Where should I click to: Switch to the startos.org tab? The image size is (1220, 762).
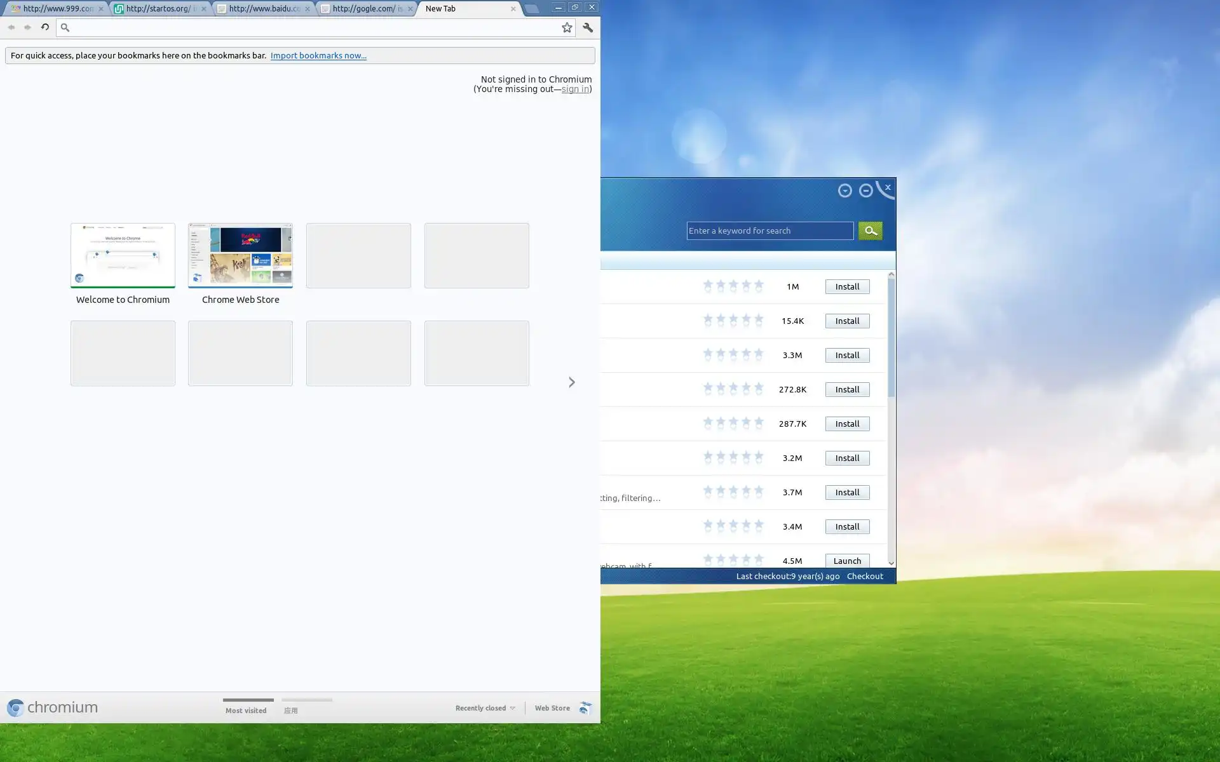tap(159, 9)
